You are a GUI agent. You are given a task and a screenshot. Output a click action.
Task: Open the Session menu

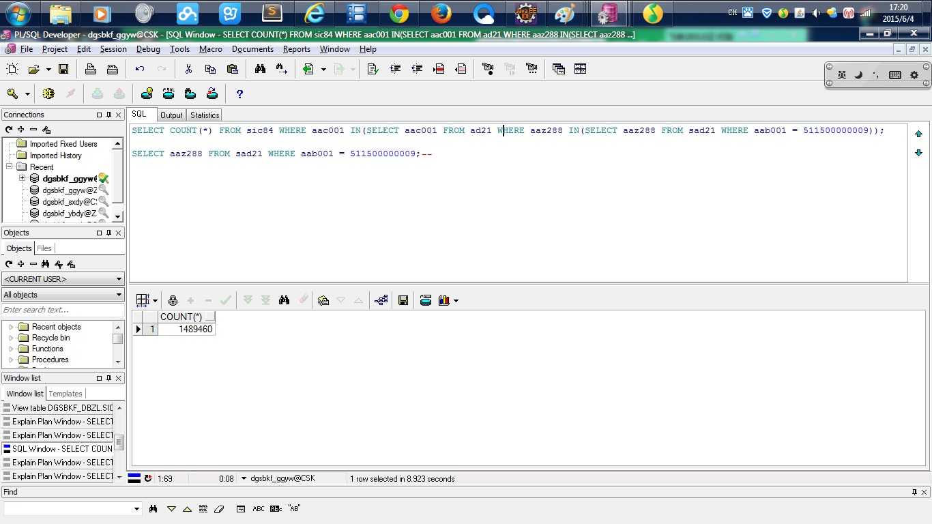113,49
